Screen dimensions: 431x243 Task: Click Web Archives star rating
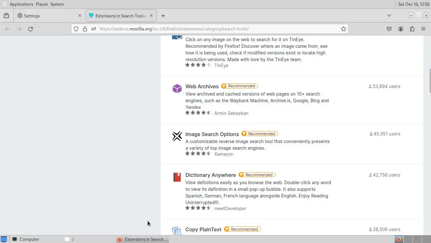(198, 113)
